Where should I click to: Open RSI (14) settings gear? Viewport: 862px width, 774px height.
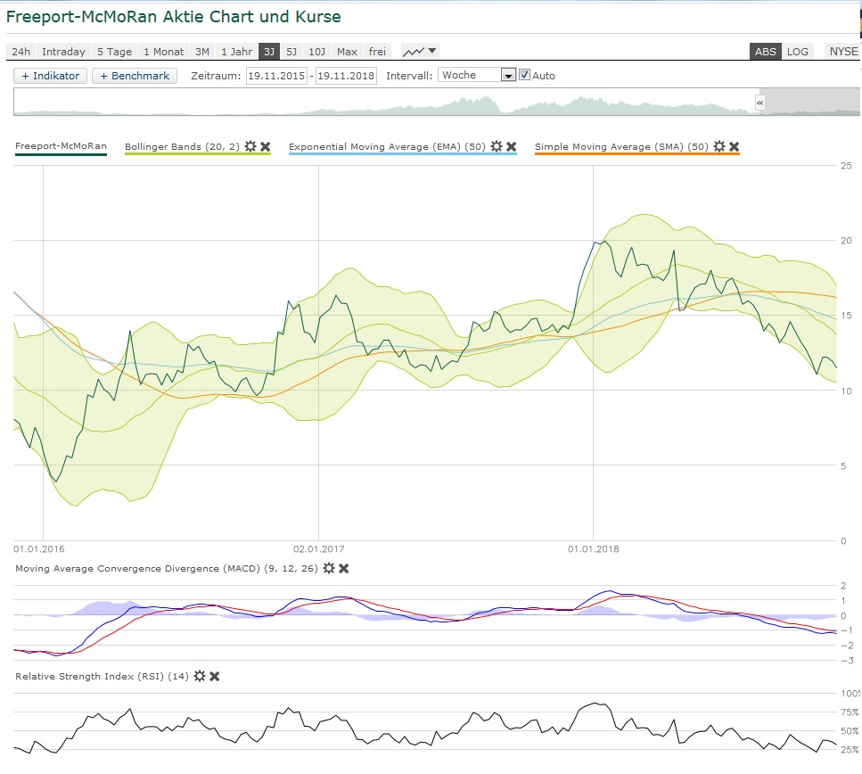click(x=200, y=677)
